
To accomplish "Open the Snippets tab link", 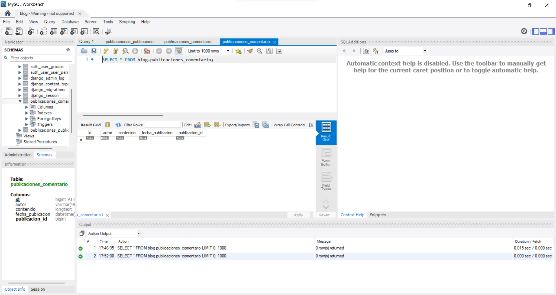I will 377,215.
